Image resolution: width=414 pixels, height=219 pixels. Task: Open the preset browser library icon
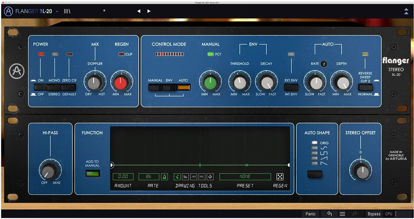tap(67, 11)
